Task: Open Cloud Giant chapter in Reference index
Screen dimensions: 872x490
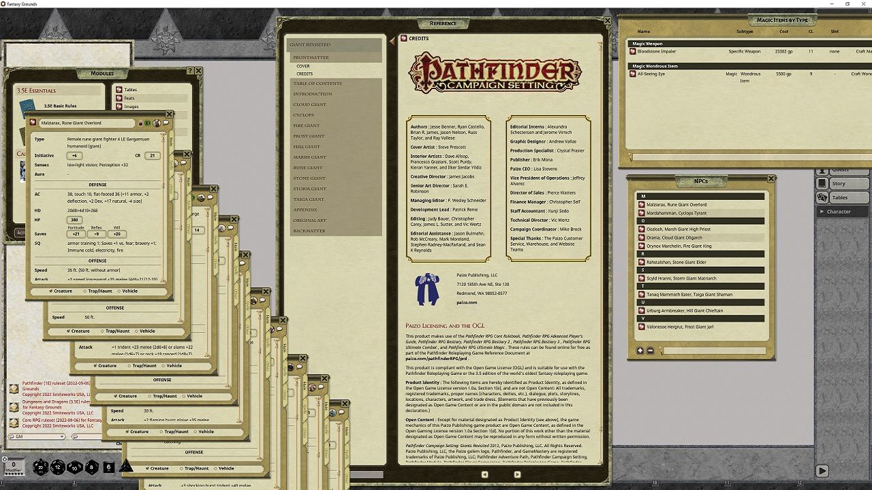Action: [x=310, y=104]
